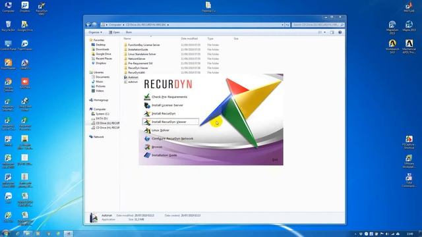
Task: Focus the Explorer search box
Action: coord(318,25)
